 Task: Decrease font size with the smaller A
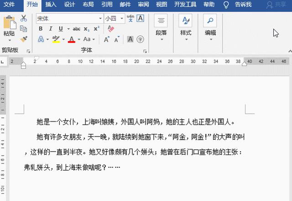[x=117, y=39]
